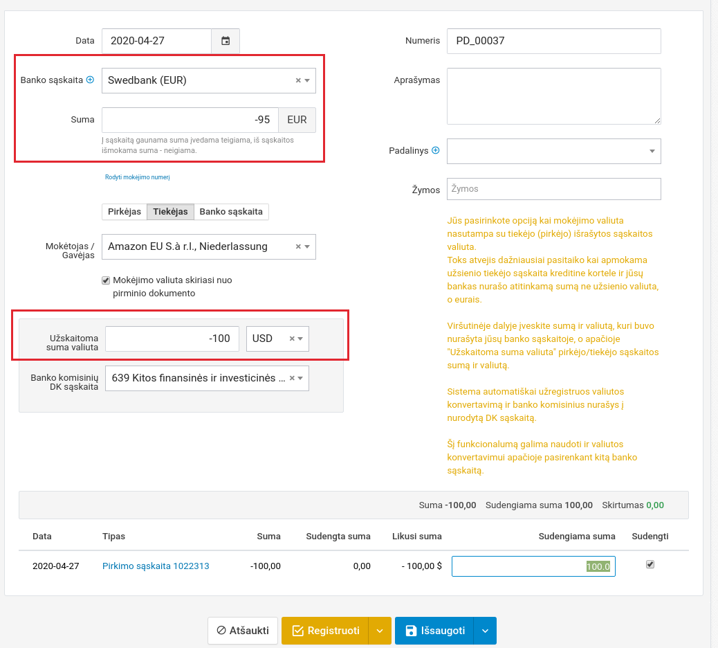718x648 pixels.
Task: Clear the bank commission account selection
Action: pyautogui.click(x=292, y=378)
